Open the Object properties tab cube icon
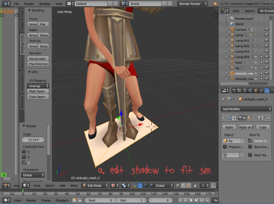This screenshot has width=274, height=204. point(256,91)
